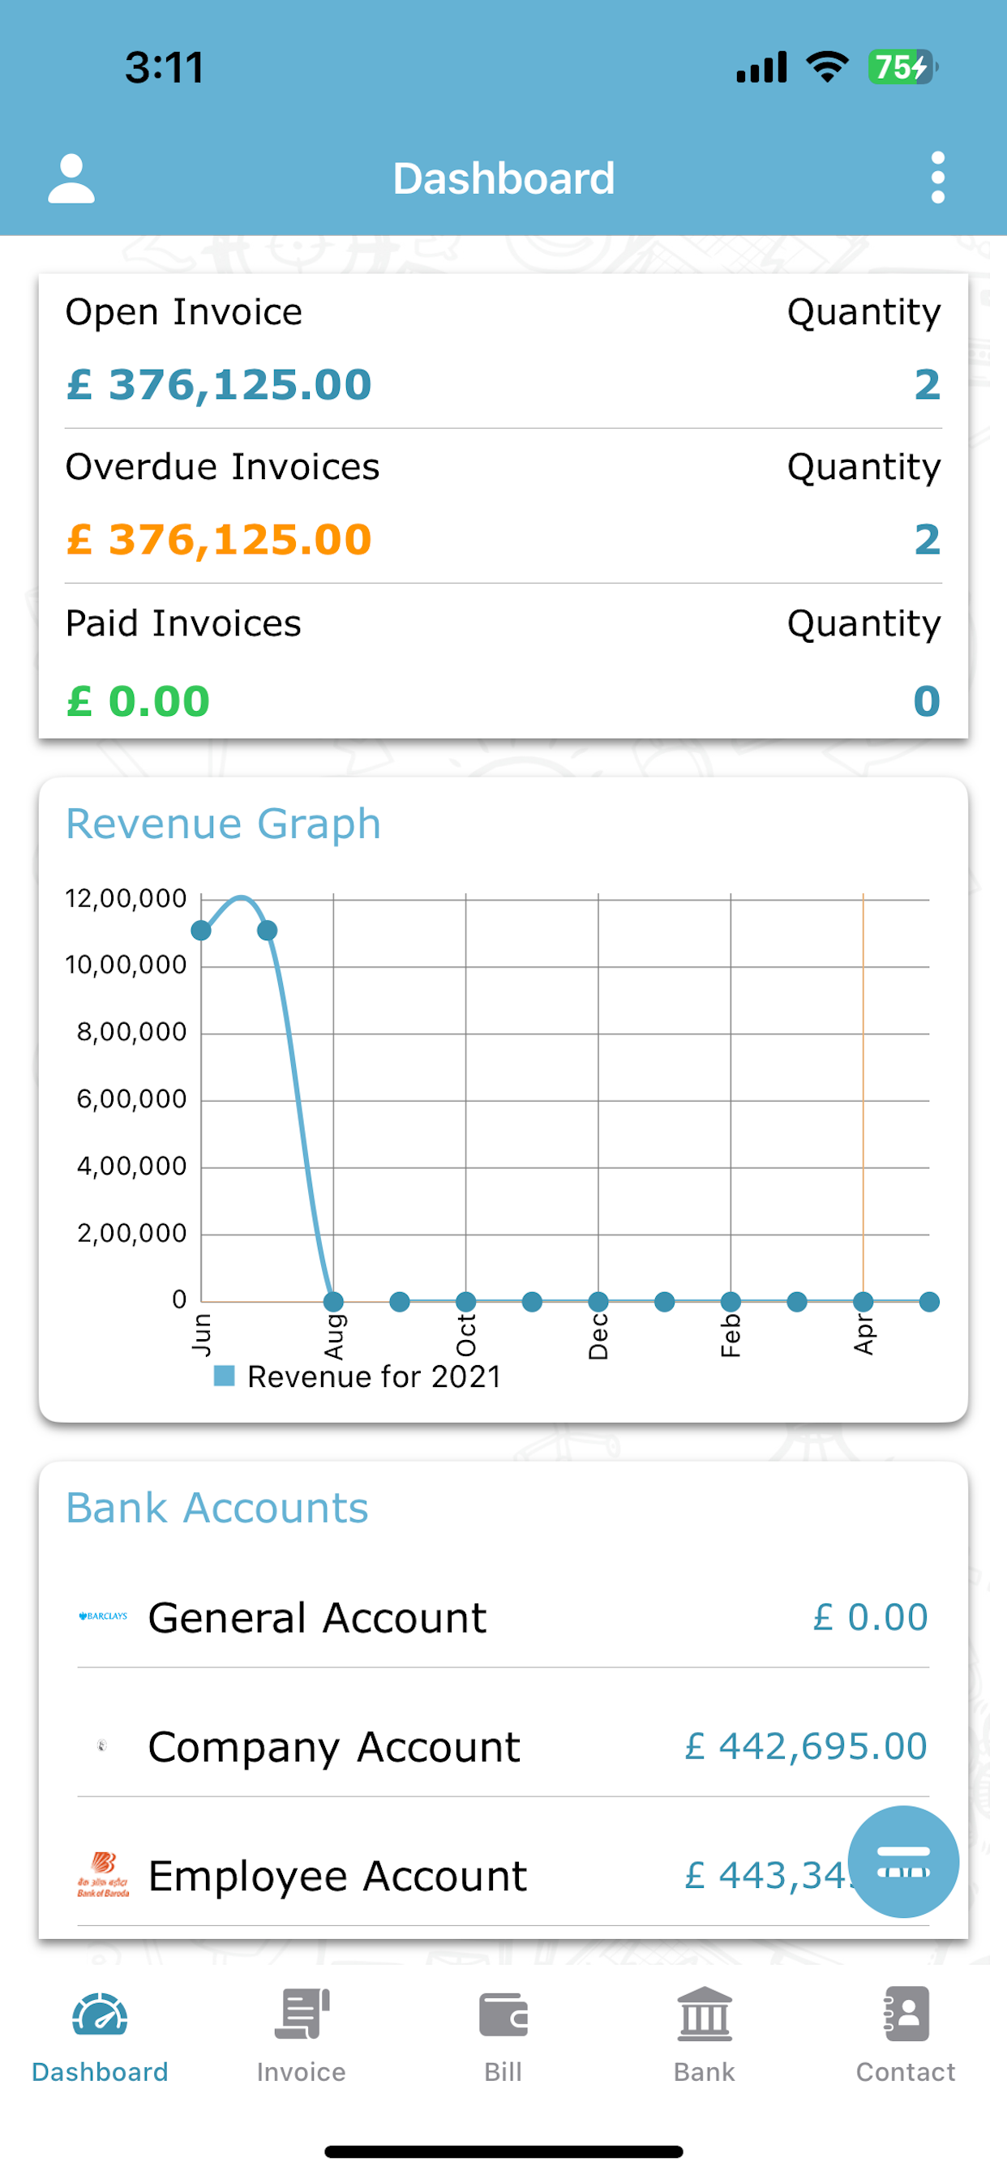Tap the Bank of Baroda logo

pyautogui.click(x=102, y=1874)
